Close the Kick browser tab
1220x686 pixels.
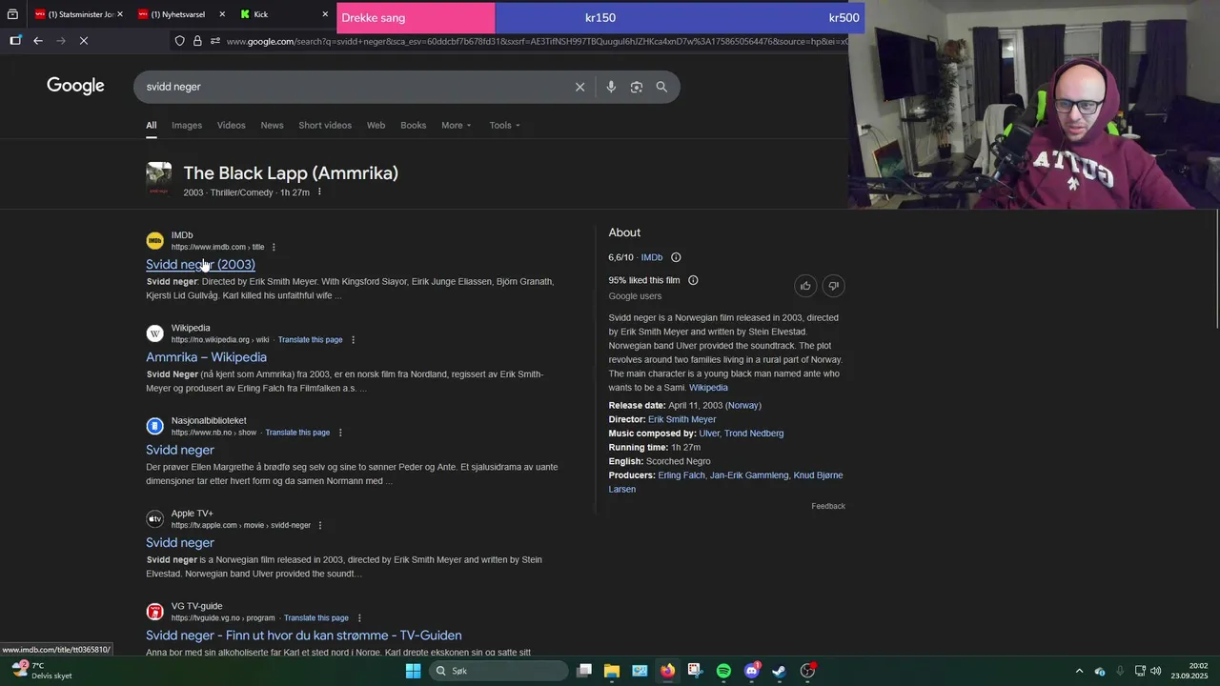pyautogui.click(x=325, y=14)
